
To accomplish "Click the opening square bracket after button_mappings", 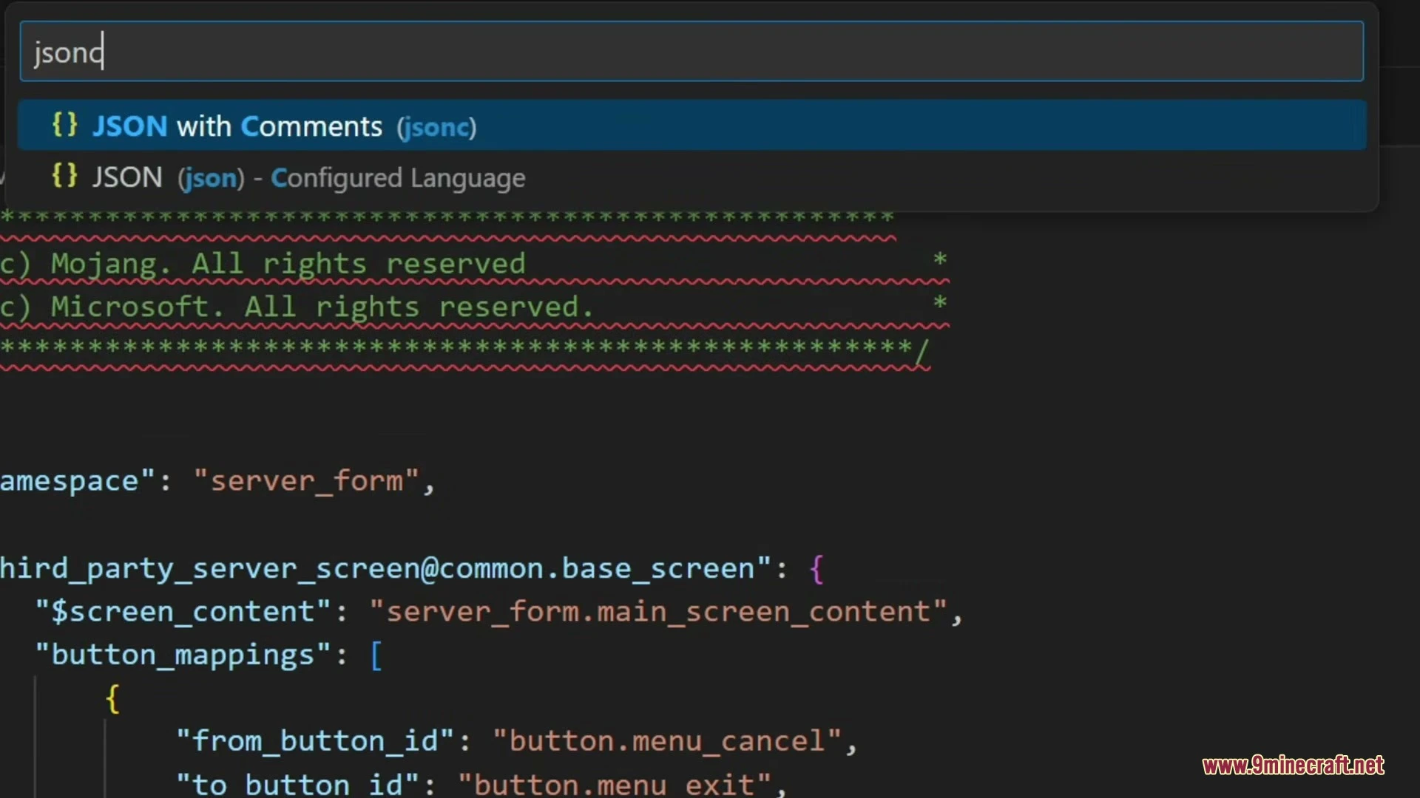I will [x=376, y=655].
